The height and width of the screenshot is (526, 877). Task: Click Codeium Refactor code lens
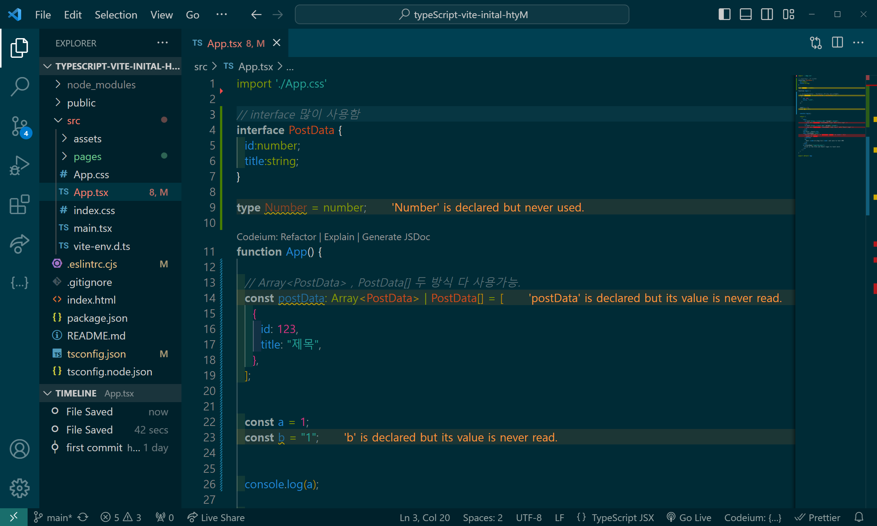[x=298, y=237]
